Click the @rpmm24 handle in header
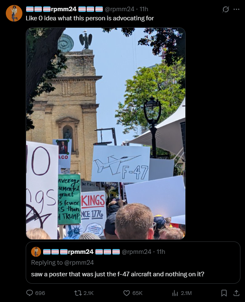This screenshot has height=302, width=245. click(x=119, y=9)
